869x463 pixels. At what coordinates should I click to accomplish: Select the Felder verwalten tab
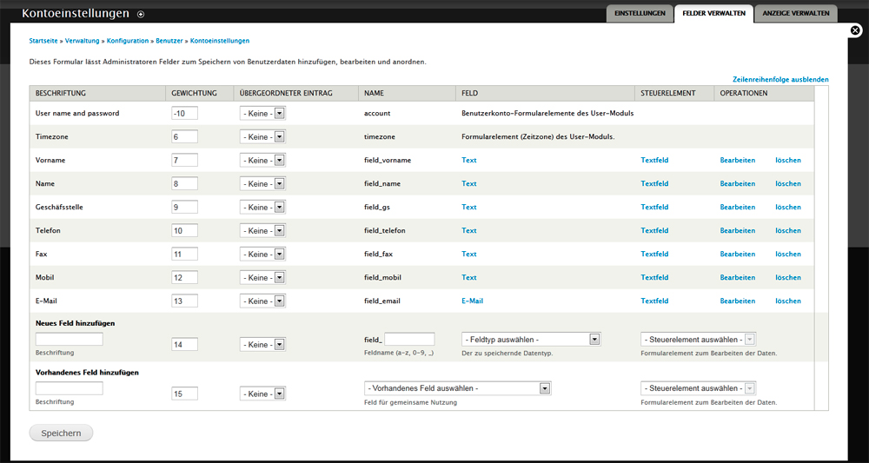(x=713, y=13)
